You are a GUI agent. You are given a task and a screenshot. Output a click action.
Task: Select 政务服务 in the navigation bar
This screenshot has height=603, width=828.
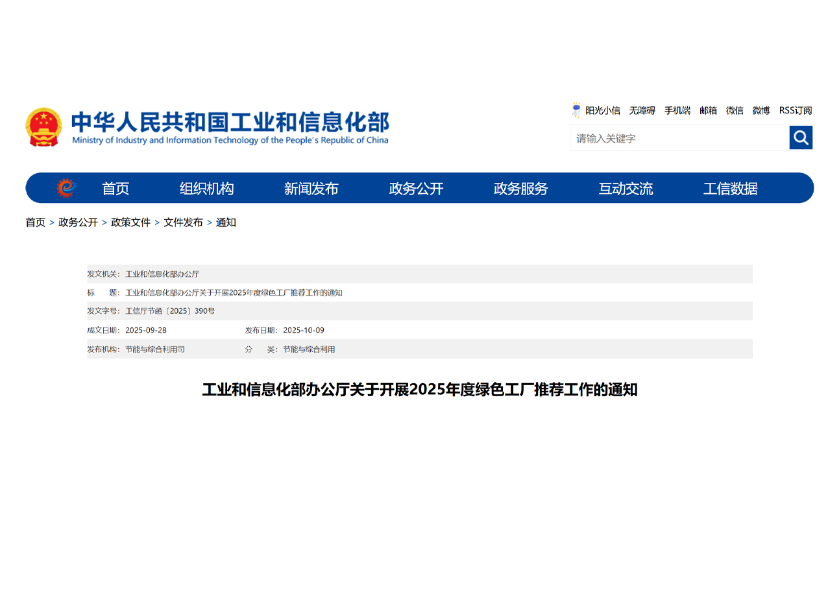pos(520,189)
